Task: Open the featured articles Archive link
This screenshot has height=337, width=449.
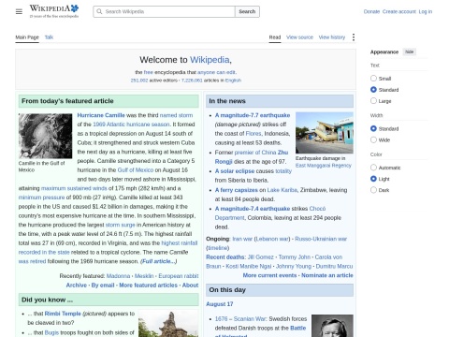Action: [x=77, y=286]
